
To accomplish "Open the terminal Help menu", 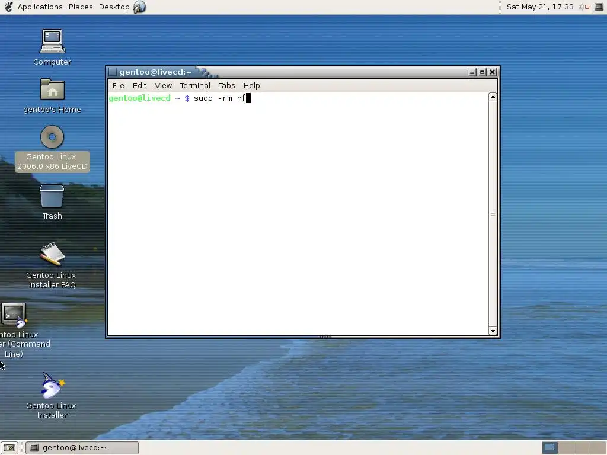I will (x=251, y=86).
